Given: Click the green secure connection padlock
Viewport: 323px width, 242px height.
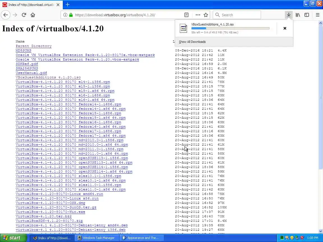Looking at the screenshot, I should pos(71,15).
